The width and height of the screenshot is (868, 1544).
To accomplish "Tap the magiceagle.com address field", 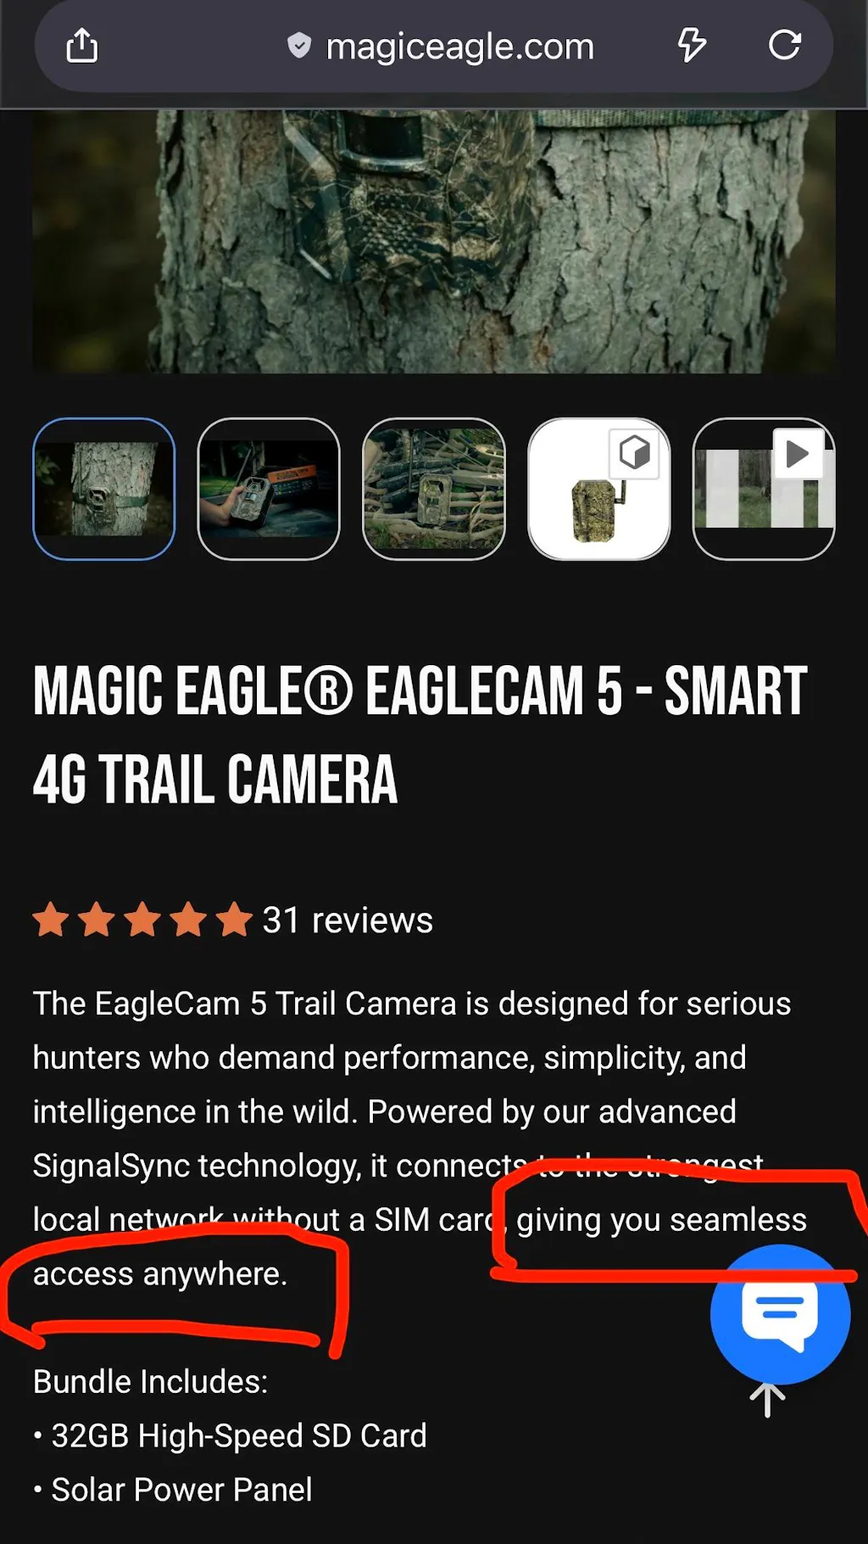I will (460, 47).
